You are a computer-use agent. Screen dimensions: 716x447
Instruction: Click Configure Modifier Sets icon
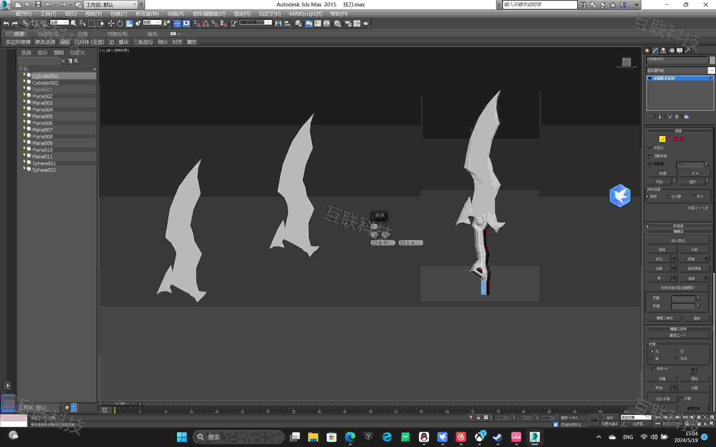pos(686,117)
